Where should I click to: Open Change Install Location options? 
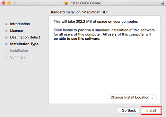132,97
